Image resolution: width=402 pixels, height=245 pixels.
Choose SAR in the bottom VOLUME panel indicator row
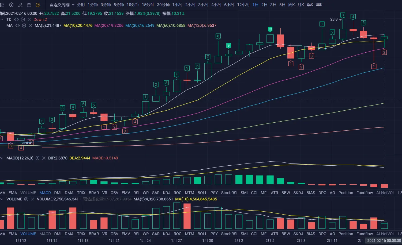click(156, 234)
